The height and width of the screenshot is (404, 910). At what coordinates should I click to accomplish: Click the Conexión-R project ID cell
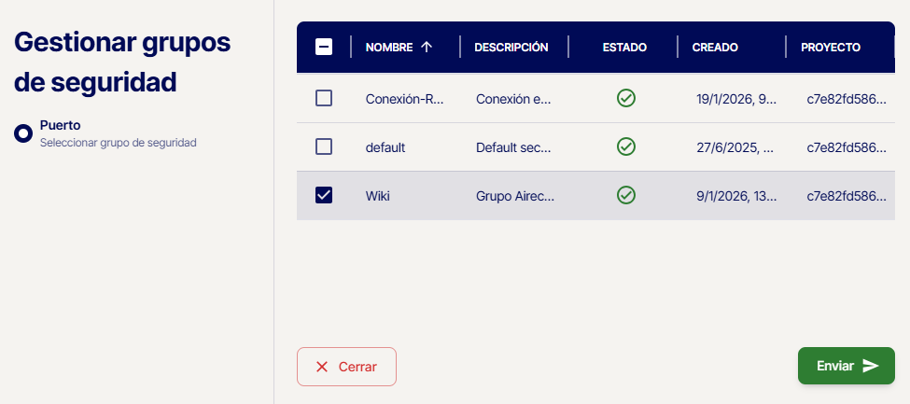click(x=847, y=99)
